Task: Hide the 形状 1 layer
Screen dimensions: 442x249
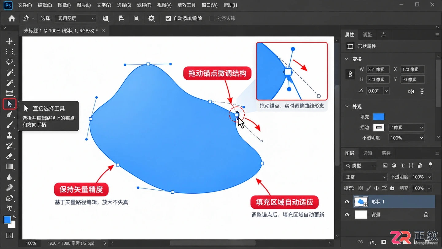Action: (347, 202)
